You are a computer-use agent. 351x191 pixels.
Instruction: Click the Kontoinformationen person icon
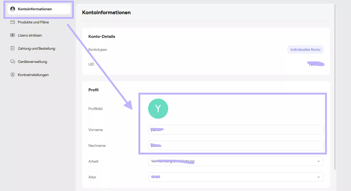pos(12,9)
